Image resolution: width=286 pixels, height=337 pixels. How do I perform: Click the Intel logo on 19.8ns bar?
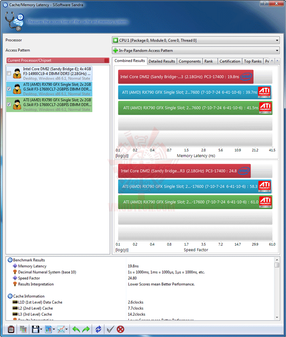(246, 77)
